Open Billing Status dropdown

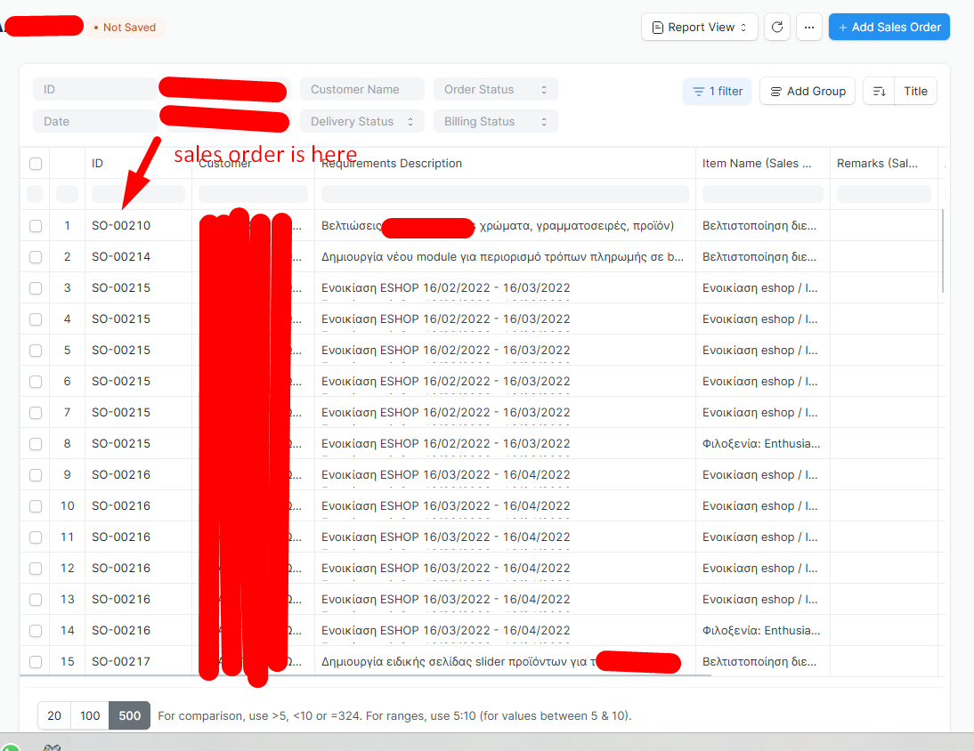point(496,122)
